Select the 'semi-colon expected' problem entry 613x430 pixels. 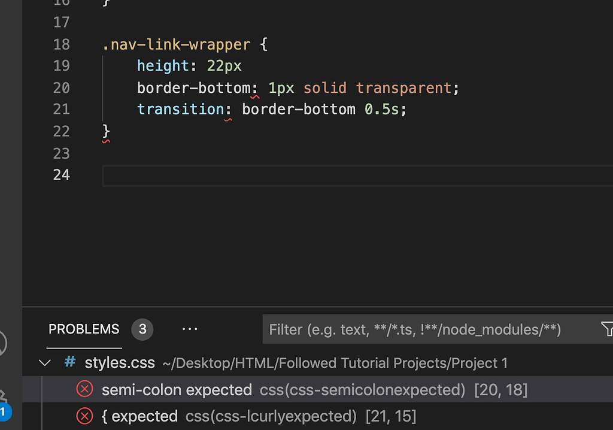(x=177, y=389)
